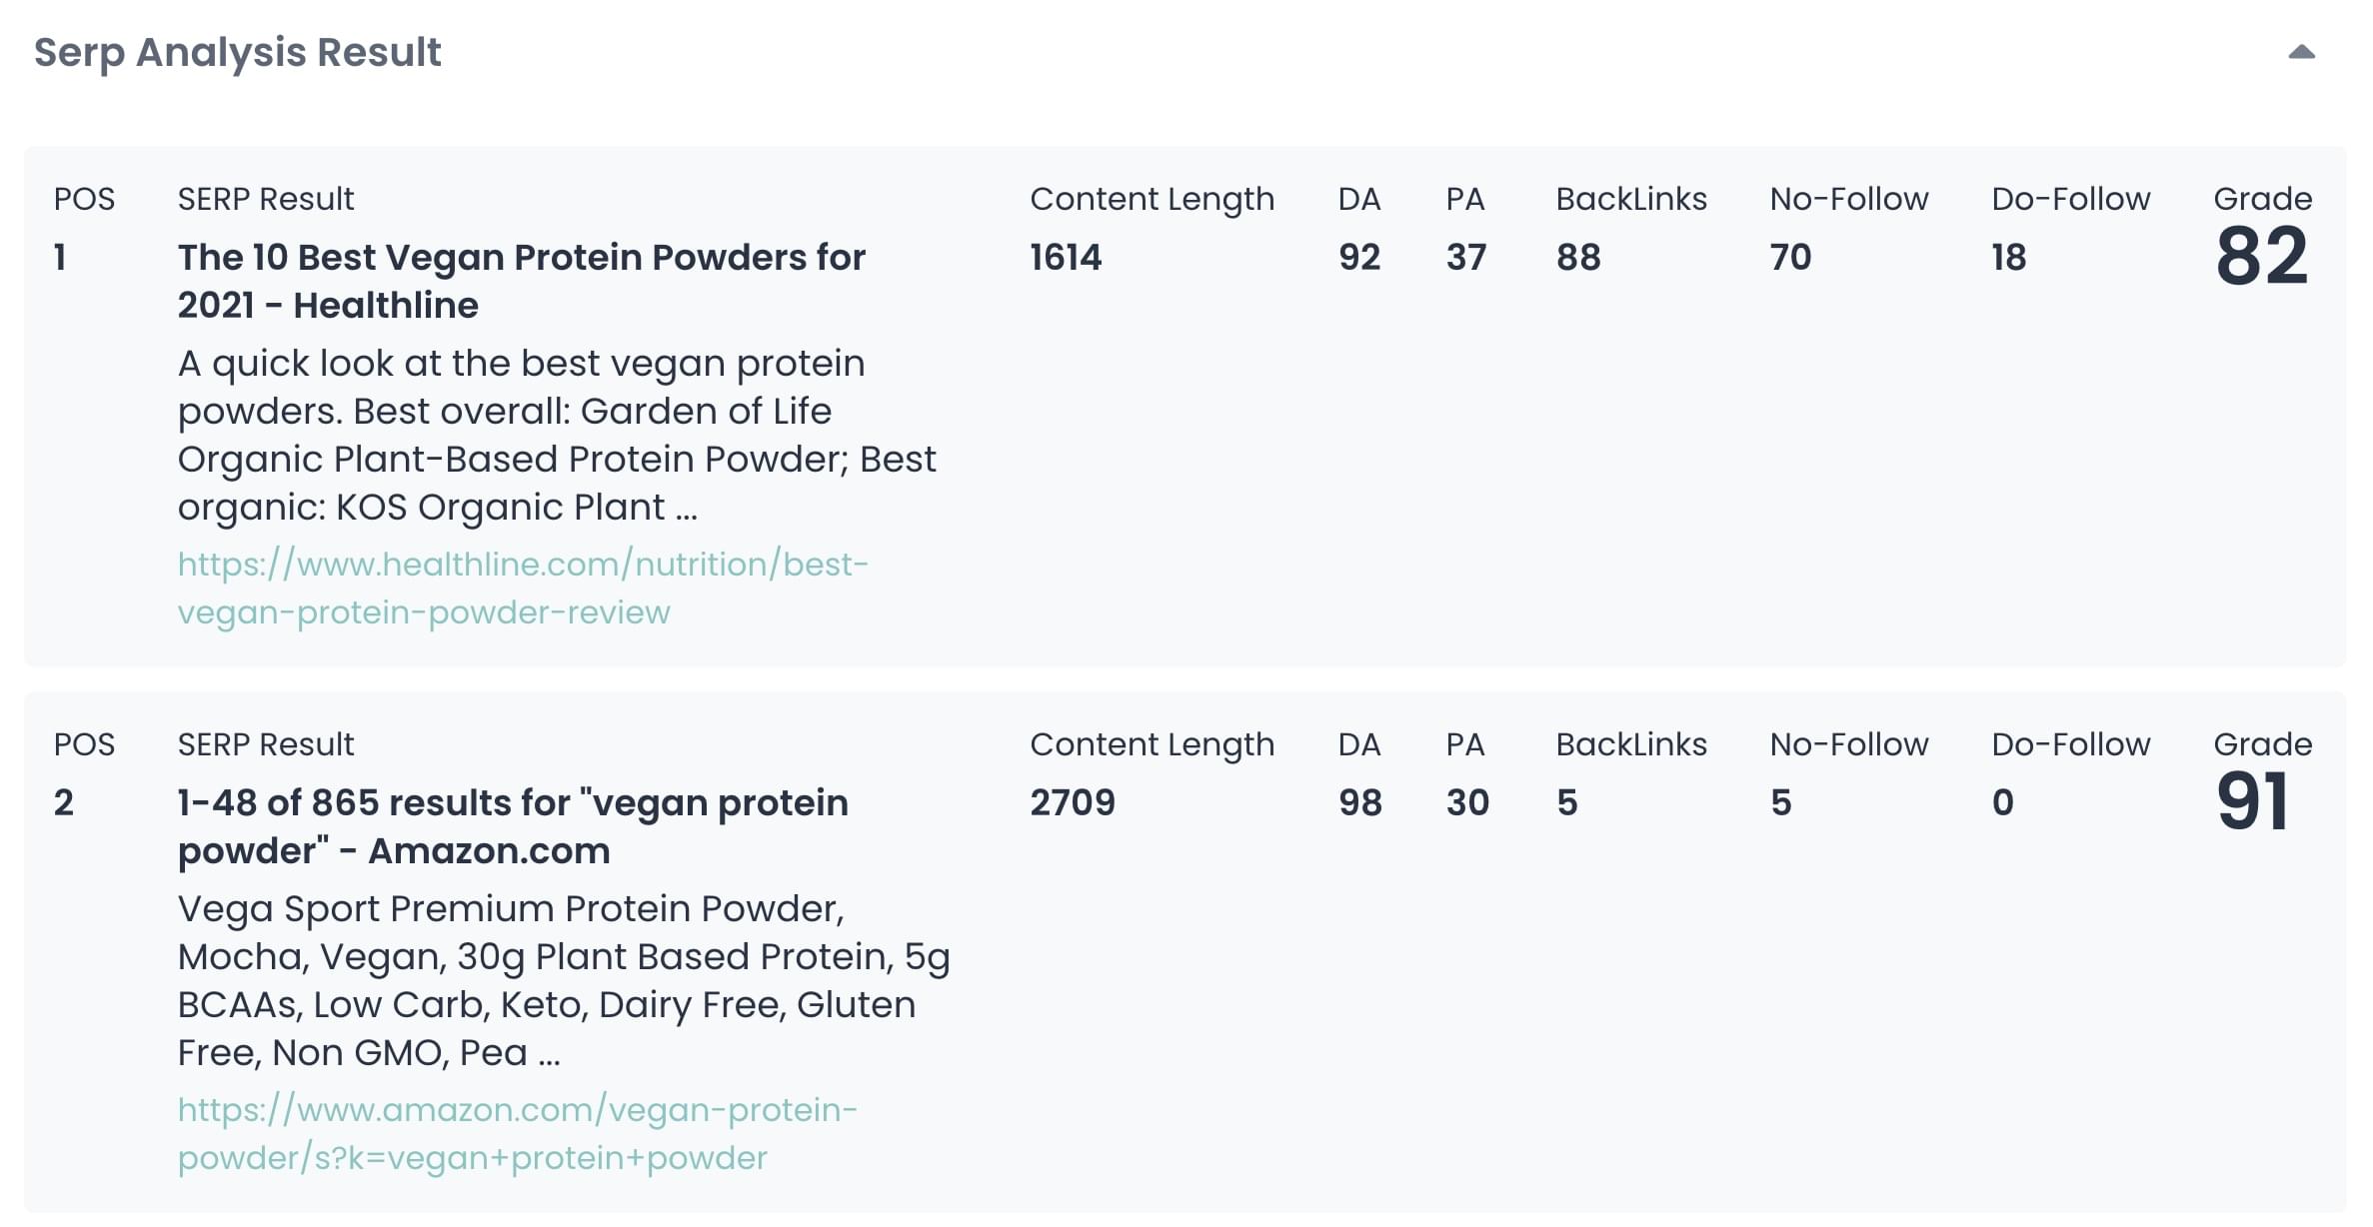
Task: Click the BackLinks value 88
Action: click(1578, 258)
